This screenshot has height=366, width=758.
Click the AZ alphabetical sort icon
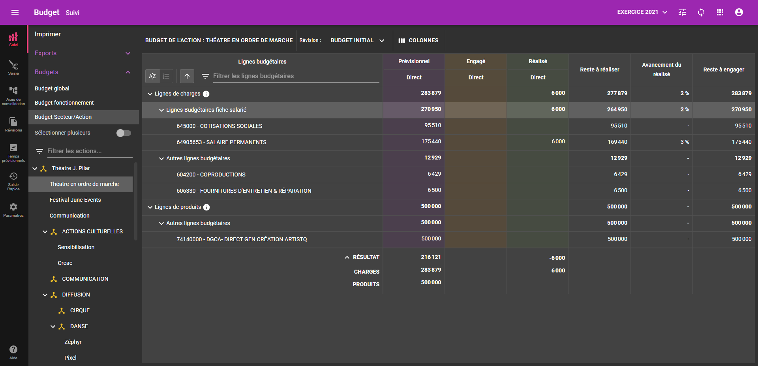coord(152,76)
